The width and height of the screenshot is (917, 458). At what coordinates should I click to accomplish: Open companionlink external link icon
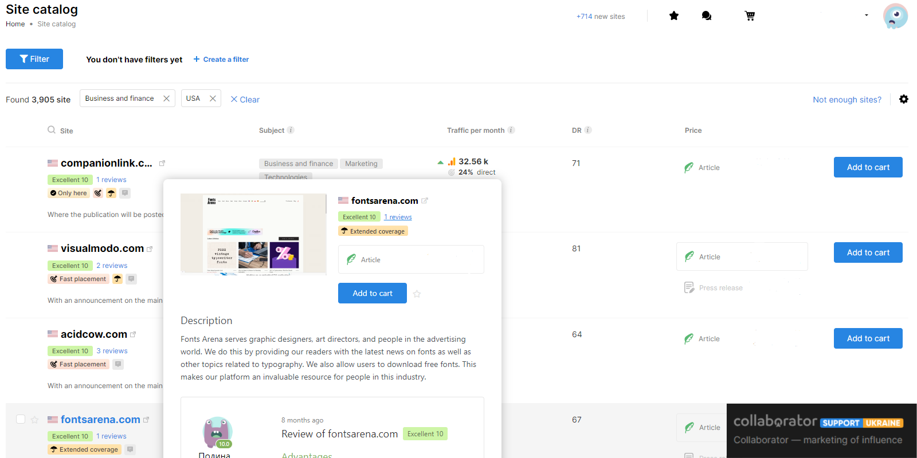[x=162, y=163]
